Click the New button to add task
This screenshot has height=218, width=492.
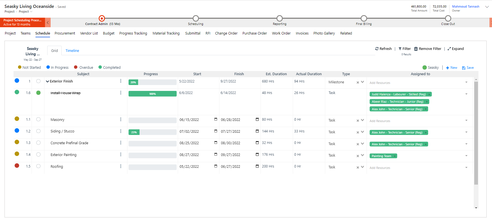(x=451, y=68)
